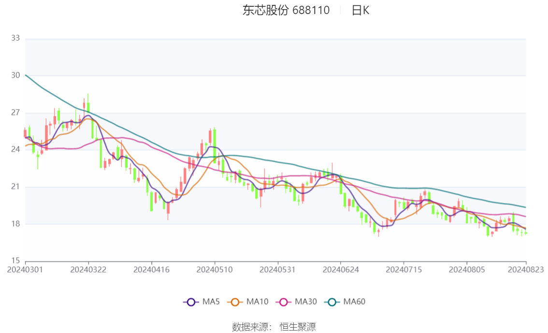Screen dimensions: 548x333
Task: Click y-axis value 27
Action: 15,113
